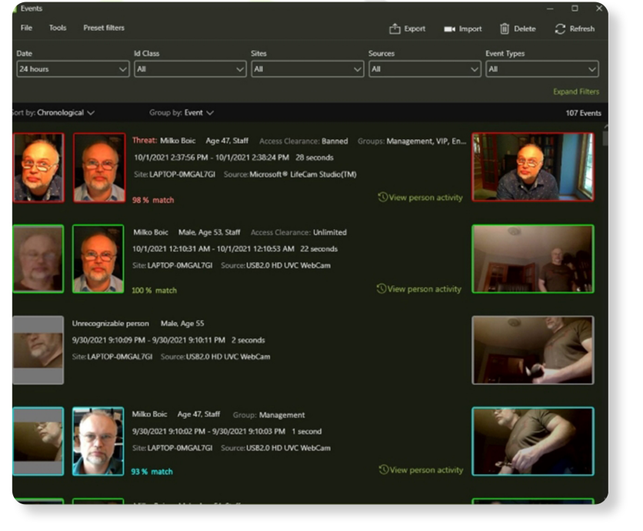Open the Threat event camera snapshot thumbnail

pos(532,167)
